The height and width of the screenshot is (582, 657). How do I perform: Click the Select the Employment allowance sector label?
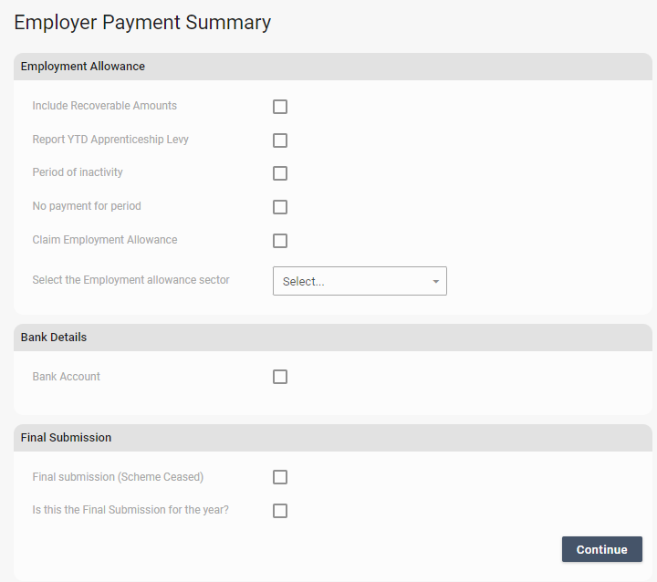[x=130, y=280]
